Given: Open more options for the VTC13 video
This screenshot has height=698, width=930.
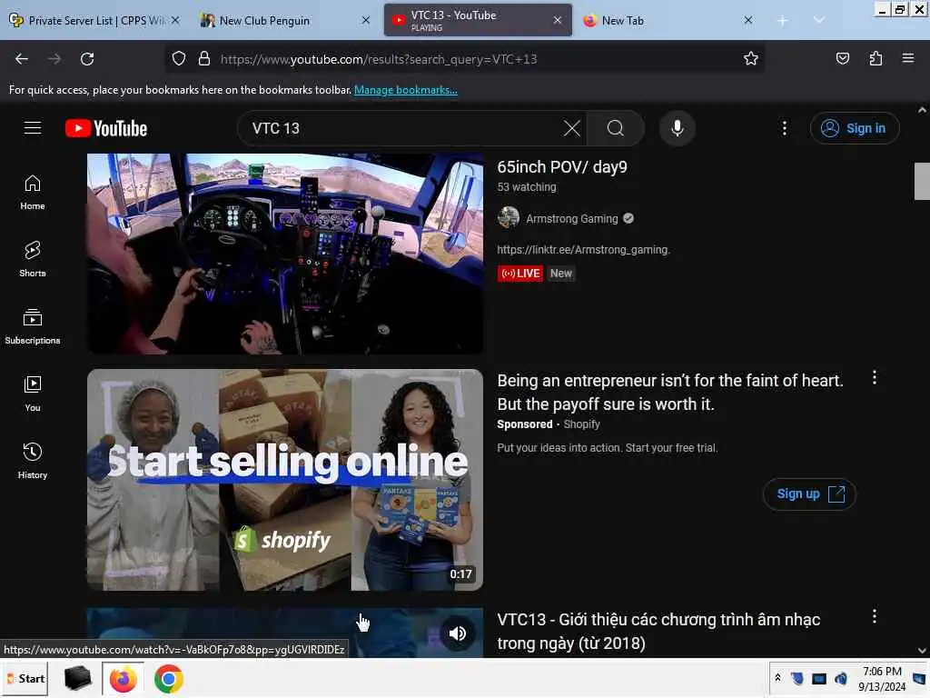Looking at the screenshot, I should pos(875,616).
